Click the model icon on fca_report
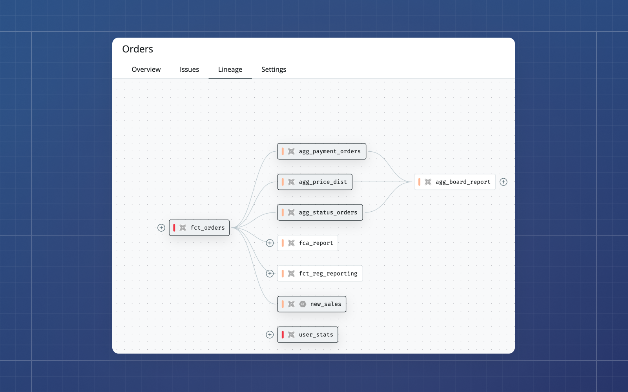The image size is (628, 392). (291, 243)
